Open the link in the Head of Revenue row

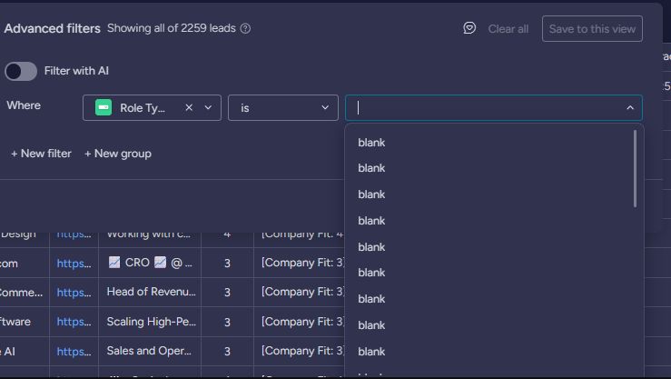[x=74, y=292]
